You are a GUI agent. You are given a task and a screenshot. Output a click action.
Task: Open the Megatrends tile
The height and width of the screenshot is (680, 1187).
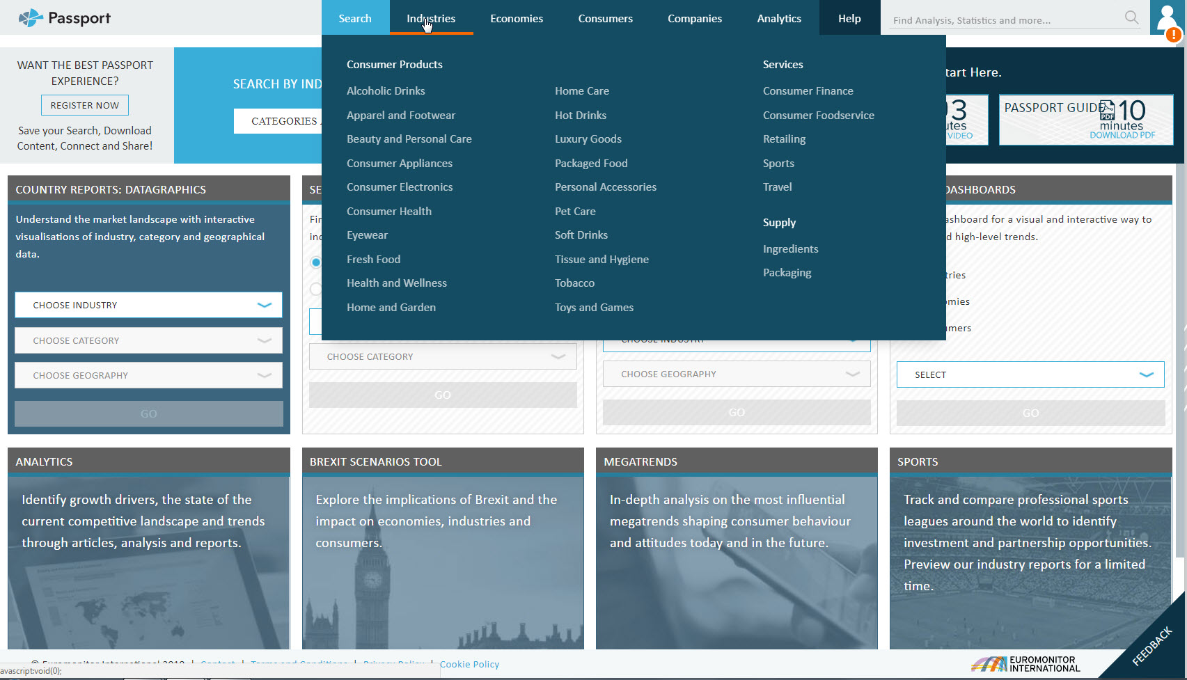[737, 548]
